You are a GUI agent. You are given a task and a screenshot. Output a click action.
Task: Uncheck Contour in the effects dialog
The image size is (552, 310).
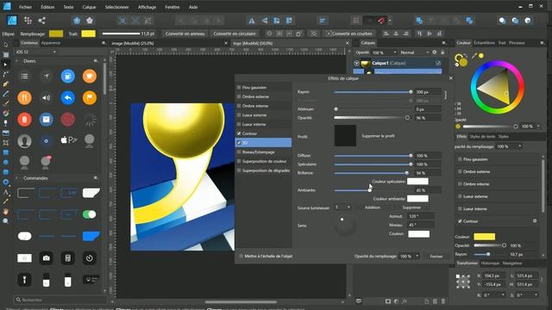click(239, 133)
